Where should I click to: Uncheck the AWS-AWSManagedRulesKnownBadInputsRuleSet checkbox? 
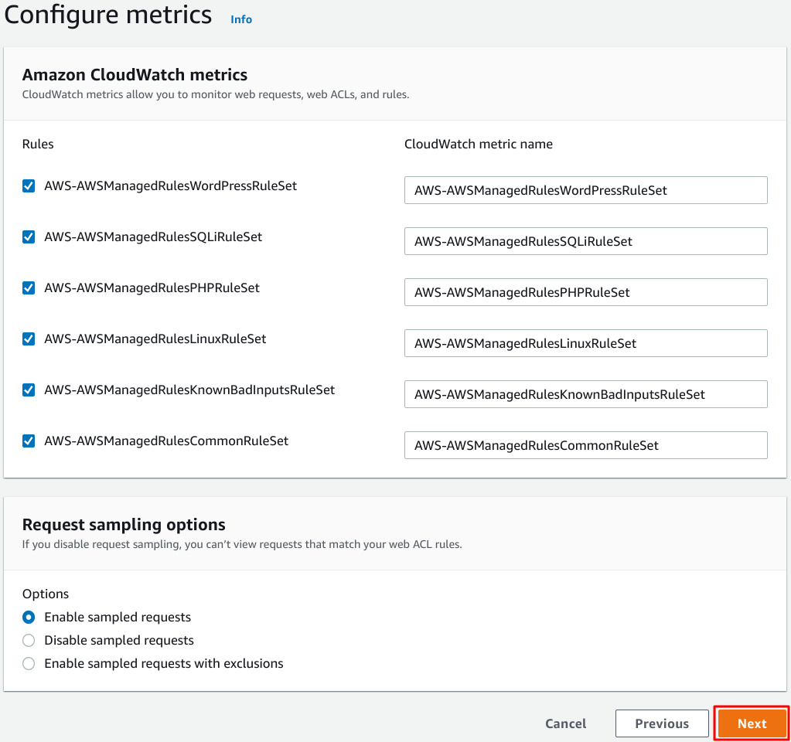(x=29, y=390)
